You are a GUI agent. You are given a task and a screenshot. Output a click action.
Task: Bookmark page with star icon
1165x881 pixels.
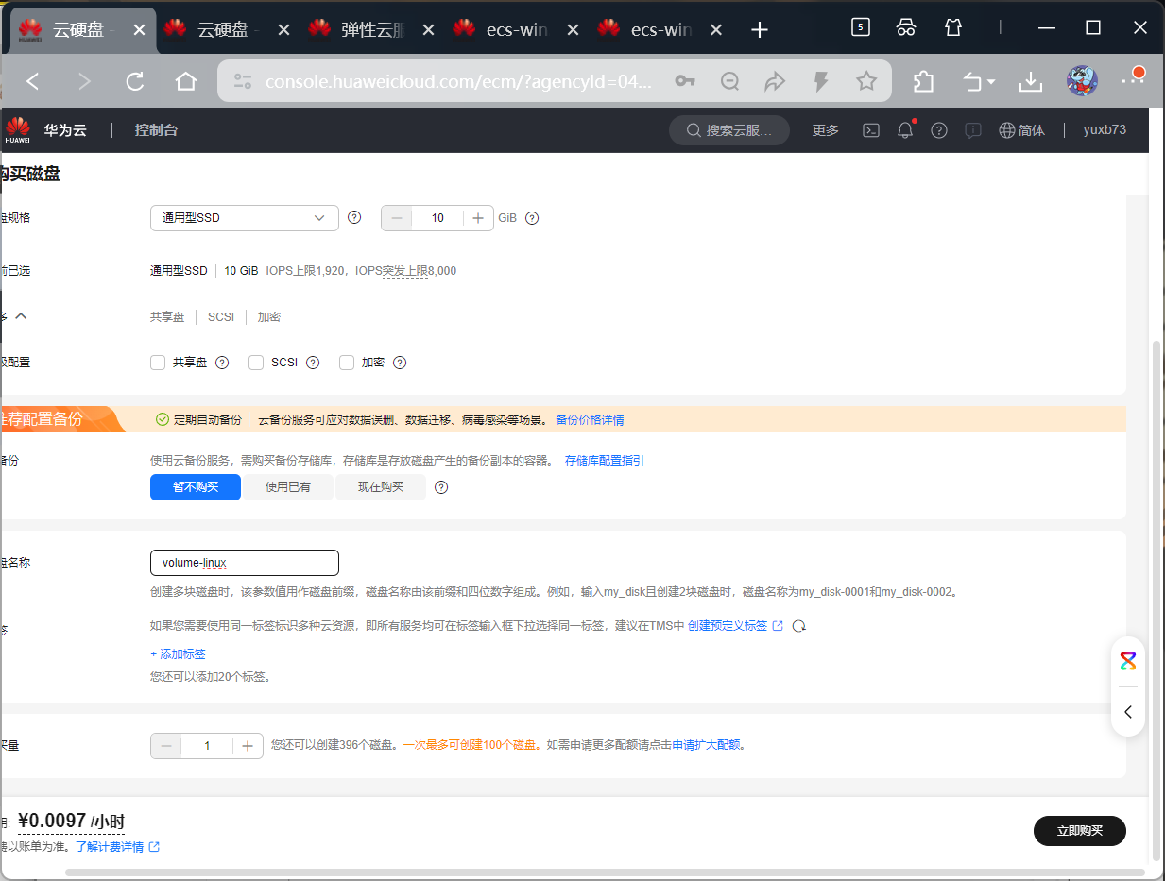coord(866,82)
